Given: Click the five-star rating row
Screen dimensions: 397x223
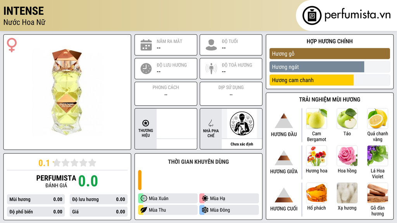Looking at the screenshot, I should point(75,163).
